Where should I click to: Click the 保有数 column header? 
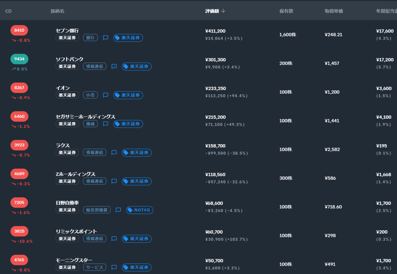(286, 11)
